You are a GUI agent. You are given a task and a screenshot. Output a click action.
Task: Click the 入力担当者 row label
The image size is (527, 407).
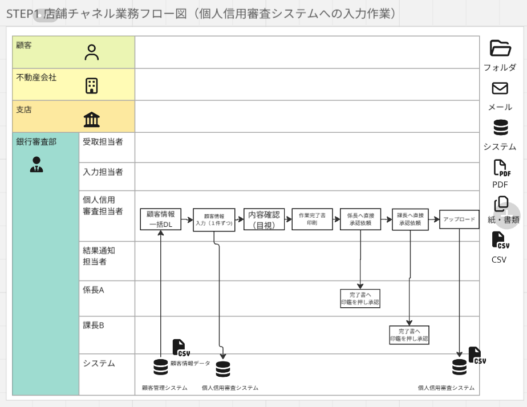(103, 172)
